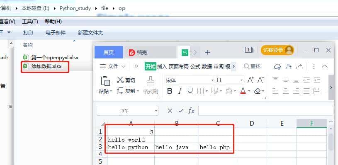The width and height of the screenshot is (338, 165).
Task: Increase font size with A+ icon
Action: click(x=250, y=80)
